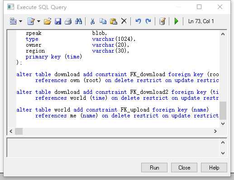Click the 'owner' column name
The width and height of the screenshot is (234, 180).
pyautogui.click(x=33, y=45)
